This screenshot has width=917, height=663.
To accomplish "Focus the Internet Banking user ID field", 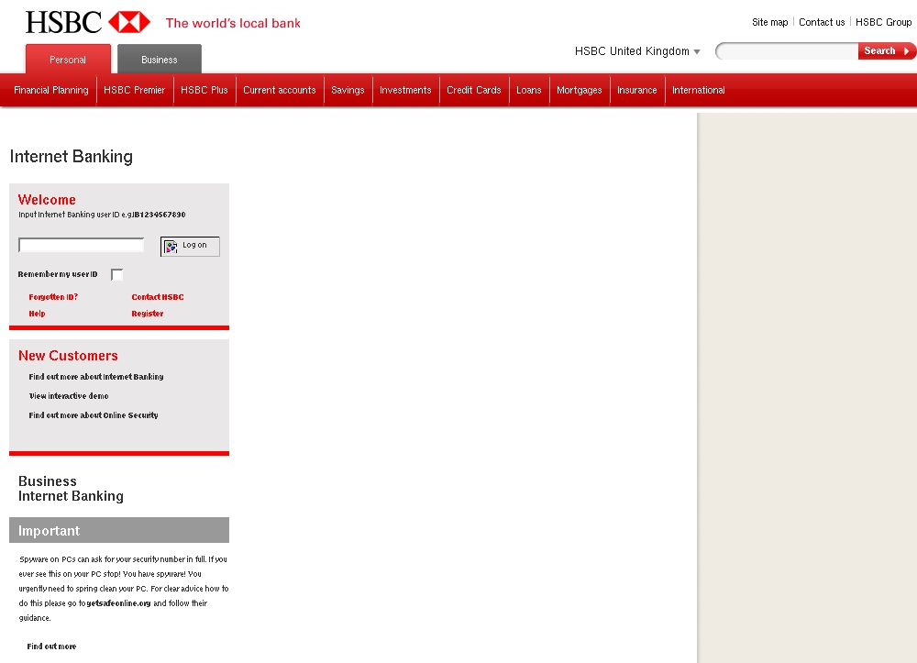I will (x=82, y=245).
